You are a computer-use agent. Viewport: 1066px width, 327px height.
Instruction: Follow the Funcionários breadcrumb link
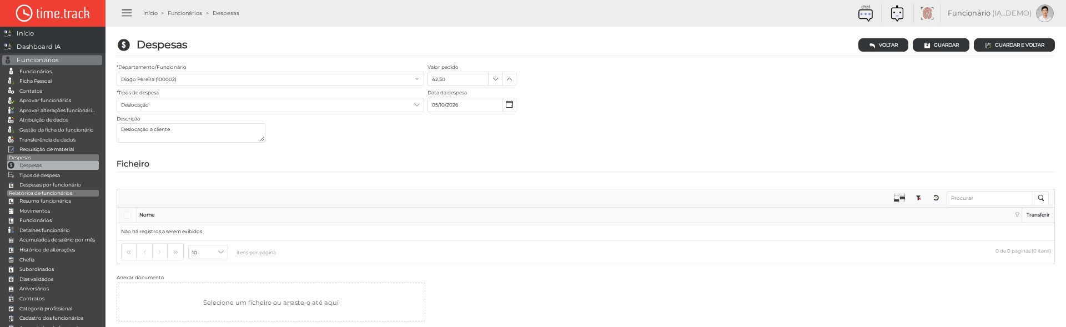coord(185,13)
